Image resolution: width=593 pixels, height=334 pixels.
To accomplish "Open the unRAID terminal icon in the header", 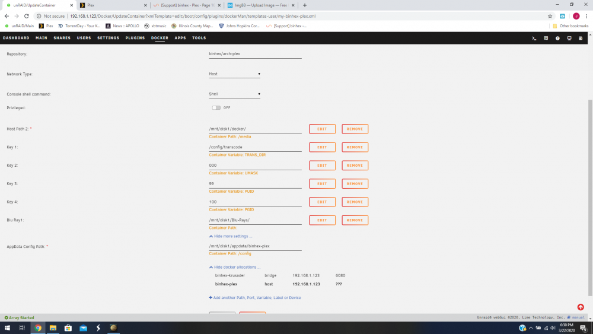I will point(534,38).
